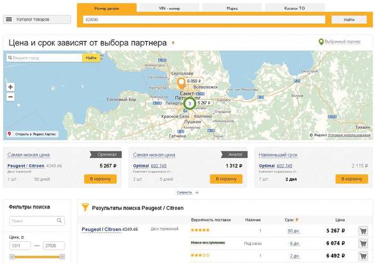This screenshot has width=375, height=263.
Task: Focus the Поиск field in filters panel
Action: [37, 221]
